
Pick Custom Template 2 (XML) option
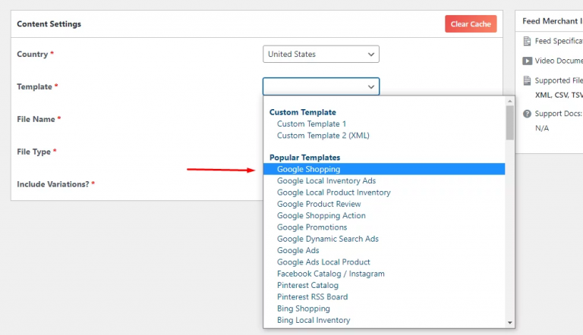point(323,136)
